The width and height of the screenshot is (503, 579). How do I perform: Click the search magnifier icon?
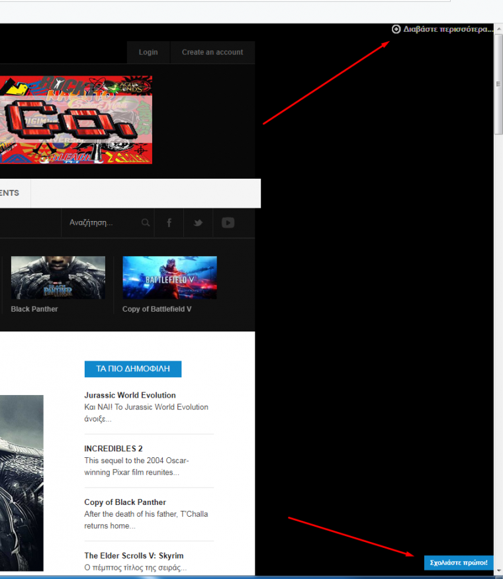point(145,223)
